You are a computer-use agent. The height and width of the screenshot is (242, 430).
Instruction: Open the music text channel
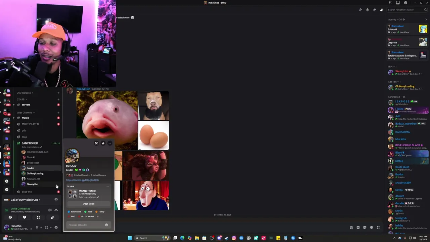[38, 118]
